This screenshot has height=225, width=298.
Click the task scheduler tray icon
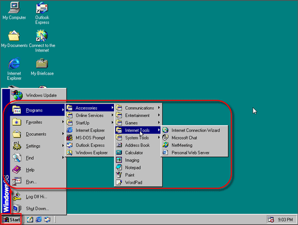[x=271, y=220]
